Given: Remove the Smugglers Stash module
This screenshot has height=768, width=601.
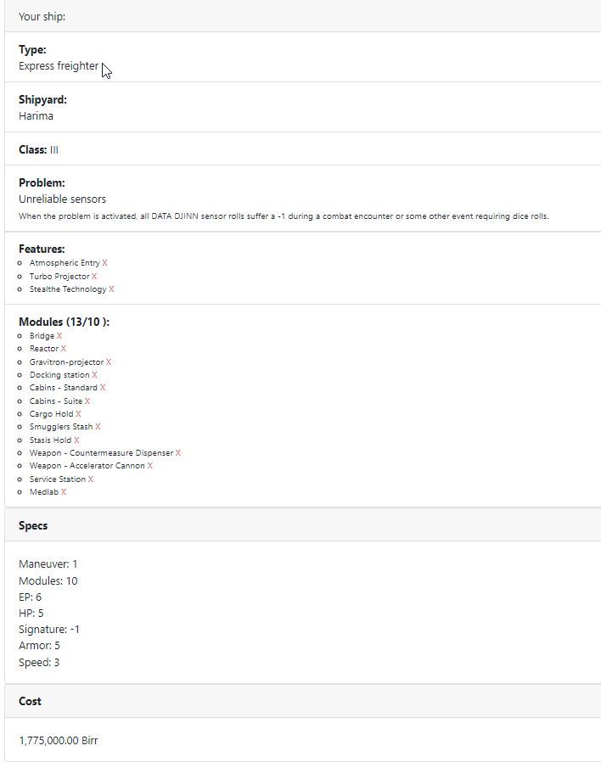Looking at the screenshot, I should point(98,427).
